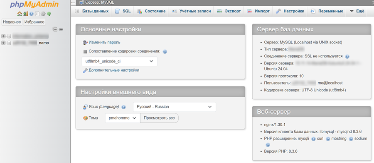The image size is (374, 163).
Task: Click the panel collapse arrow above tabs
Action: [x=74, y=3]
